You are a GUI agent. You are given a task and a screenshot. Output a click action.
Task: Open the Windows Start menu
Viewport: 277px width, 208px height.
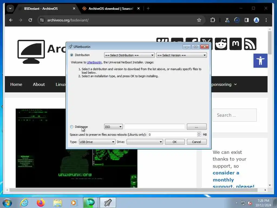[7, 203]
